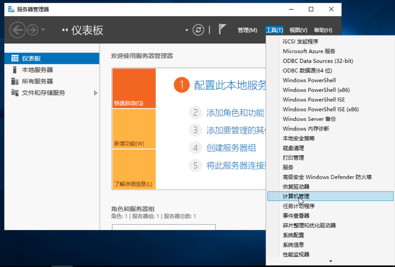The height and width of the screenshot is (267, 395).
Task: Open the 帮助(H) menu
Action: tap(323, 30)
